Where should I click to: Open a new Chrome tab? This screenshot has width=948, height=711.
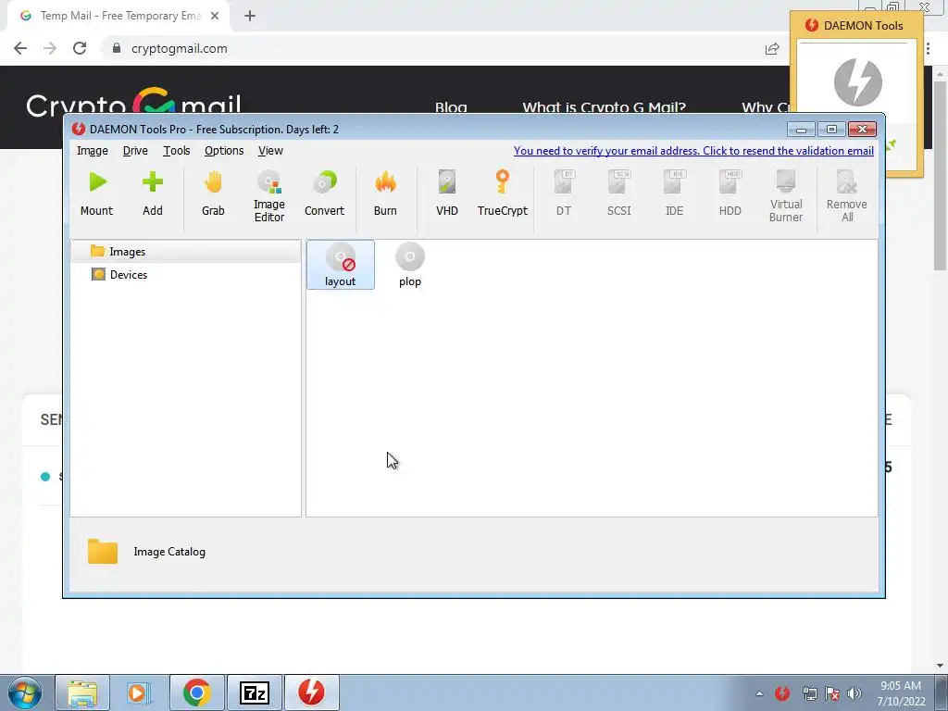coord(250,16)
